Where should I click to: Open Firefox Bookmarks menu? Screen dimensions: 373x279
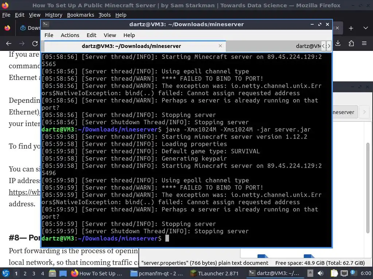(x=81, y=15)
